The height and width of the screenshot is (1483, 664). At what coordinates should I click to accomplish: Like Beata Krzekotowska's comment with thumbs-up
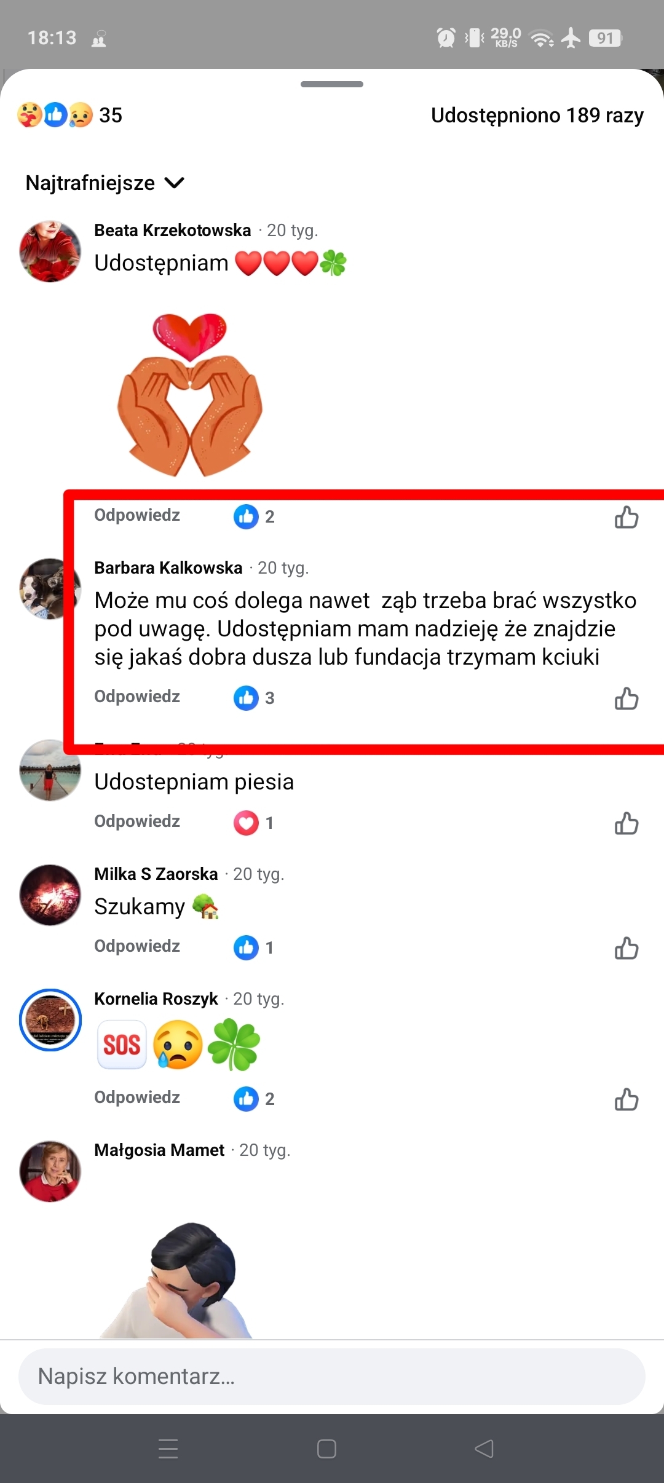(x=626, y=517)
